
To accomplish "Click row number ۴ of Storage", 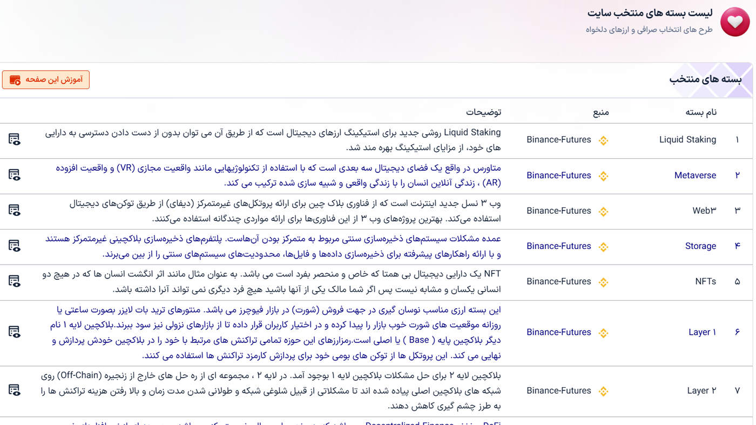I will pos(737,246).
